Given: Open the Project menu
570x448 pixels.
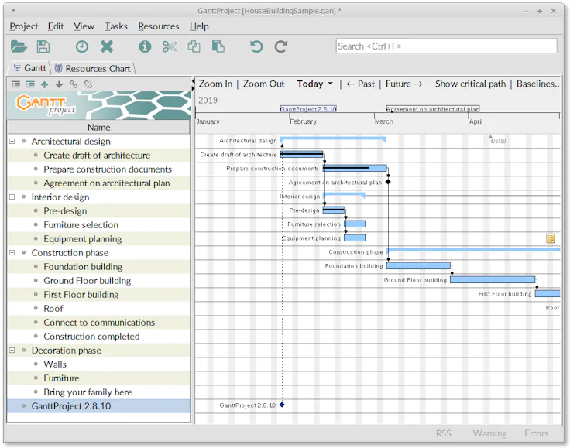Looking at the screenshot, I should point(24,26).
